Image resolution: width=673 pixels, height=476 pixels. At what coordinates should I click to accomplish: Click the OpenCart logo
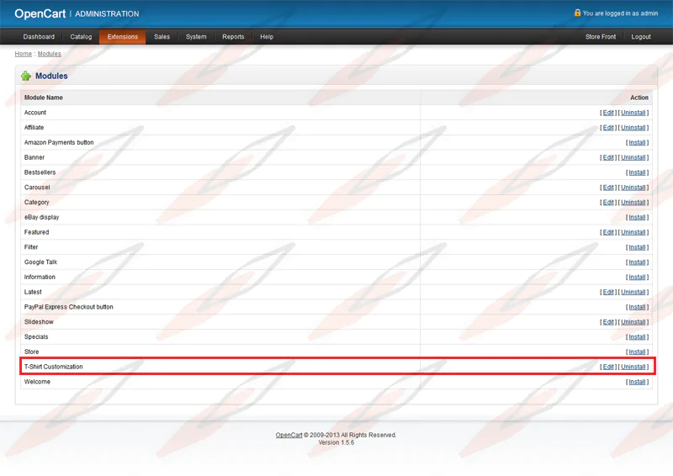[40, 13]
